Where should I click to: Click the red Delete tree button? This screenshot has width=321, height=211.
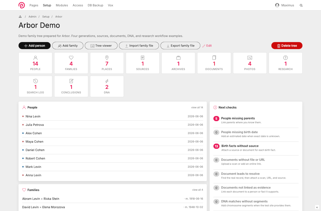(x=287, y=46)
